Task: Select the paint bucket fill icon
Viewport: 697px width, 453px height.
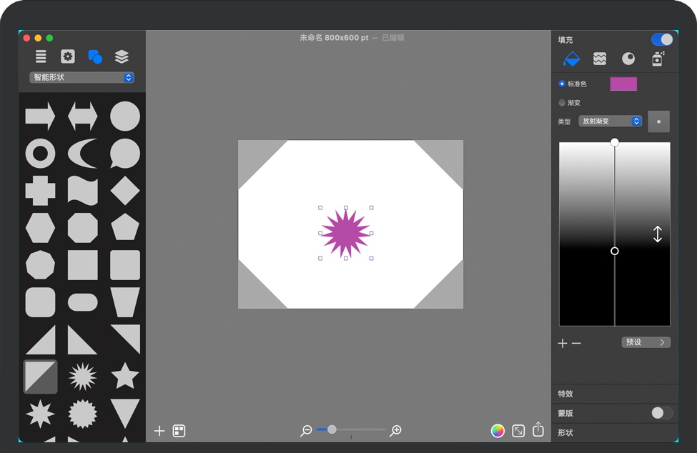Action: click(571, 59)
